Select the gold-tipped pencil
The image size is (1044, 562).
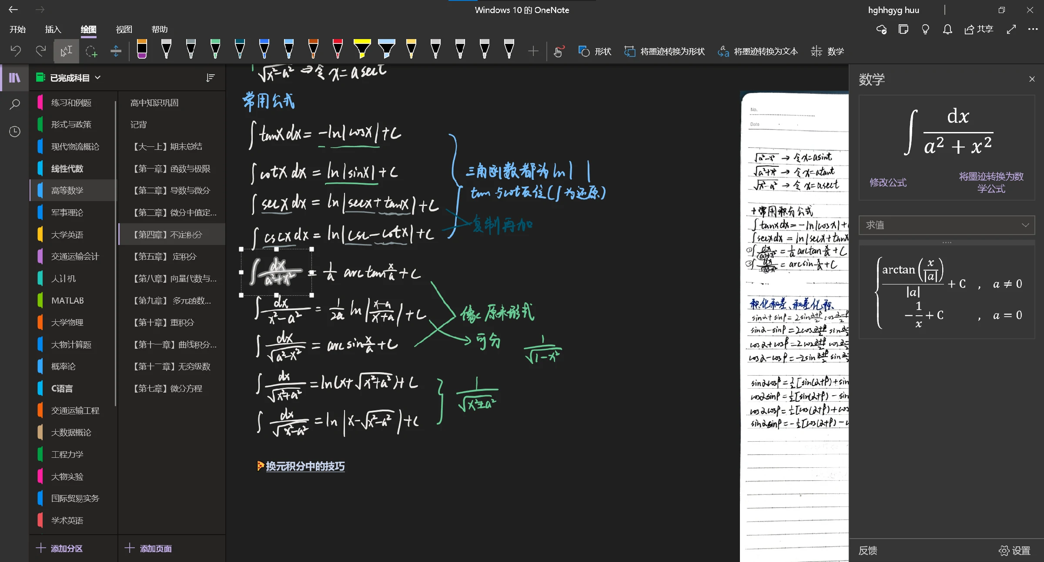pos(411,49)
